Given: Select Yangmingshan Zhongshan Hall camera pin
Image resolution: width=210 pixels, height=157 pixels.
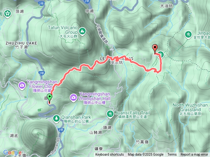Looking at the screenshot, I should pos(73,98).
